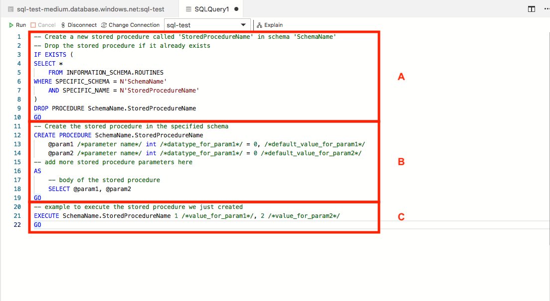Click the database icon on SQLQuery1 tab
The image size is (550, 301).
tap(188, 9)
